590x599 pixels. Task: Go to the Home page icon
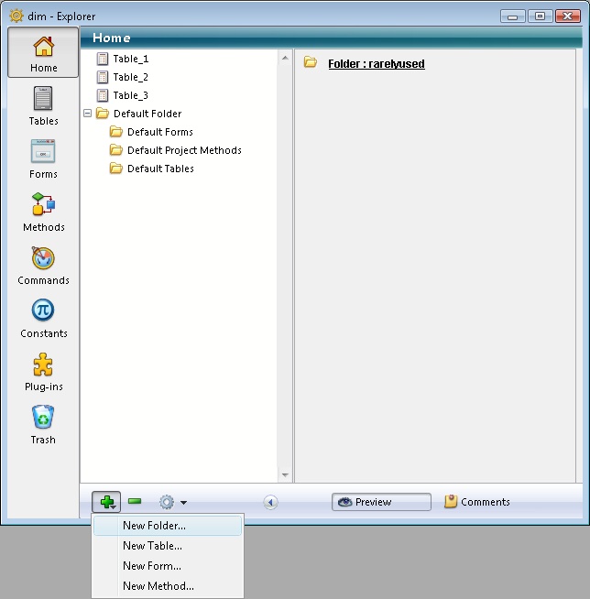click(x=43, y=52)
